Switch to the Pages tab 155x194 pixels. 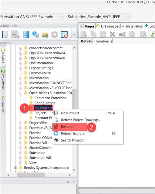(x=87, y=26)
